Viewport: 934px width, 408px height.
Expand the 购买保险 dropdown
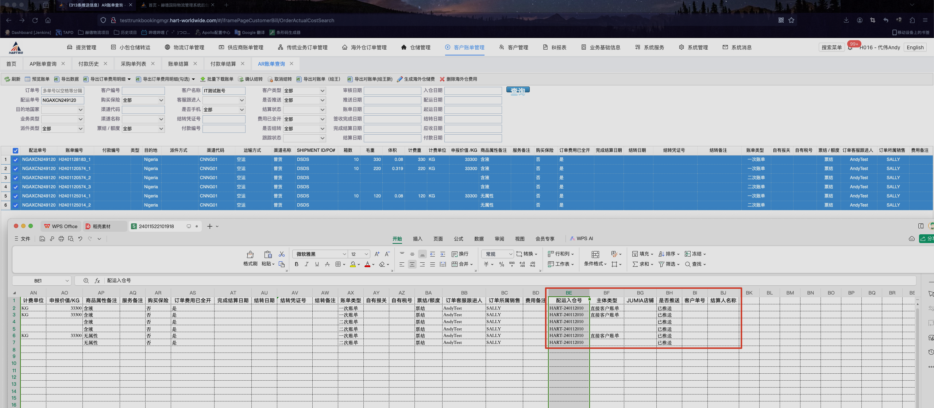143,100
